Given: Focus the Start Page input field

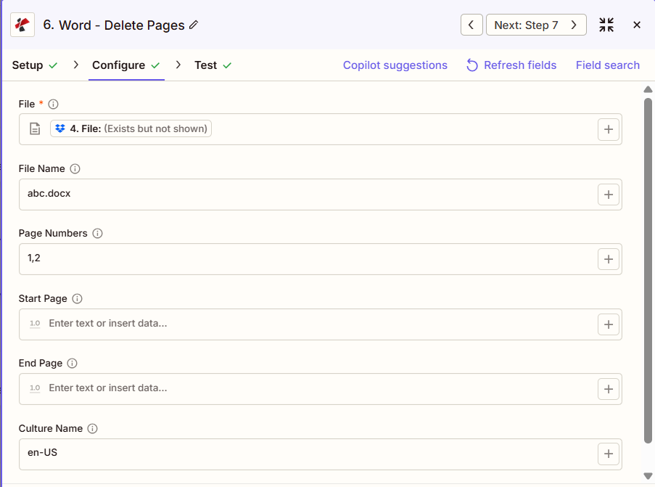Looking at the screenshot, I should (321, 324).
